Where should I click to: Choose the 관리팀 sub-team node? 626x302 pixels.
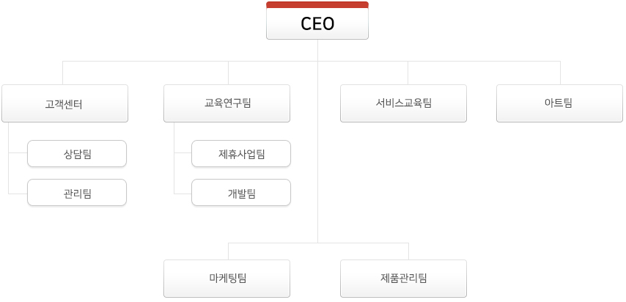point(77,193)
